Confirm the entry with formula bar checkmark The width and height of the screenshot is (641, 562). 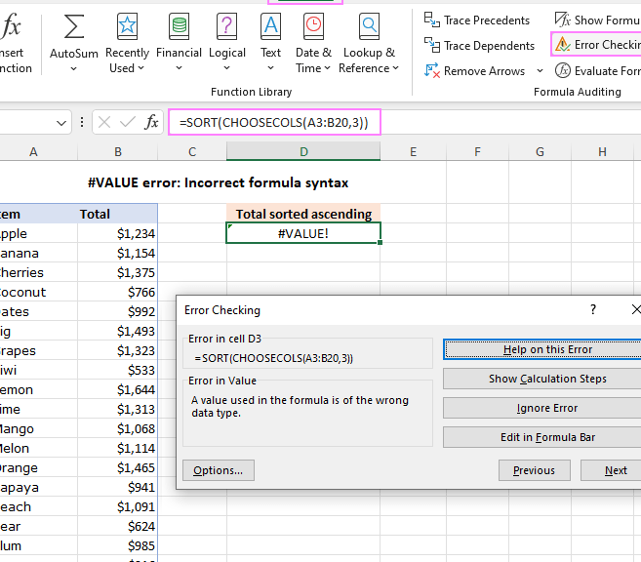(128, 122)
